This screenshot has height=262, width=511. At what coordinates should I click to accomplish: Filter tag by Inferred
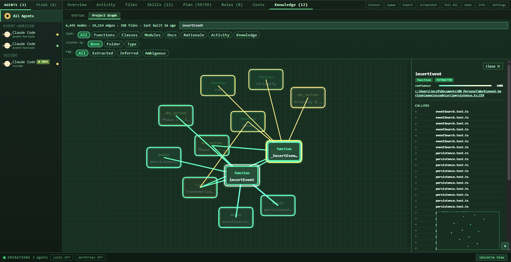129,53
